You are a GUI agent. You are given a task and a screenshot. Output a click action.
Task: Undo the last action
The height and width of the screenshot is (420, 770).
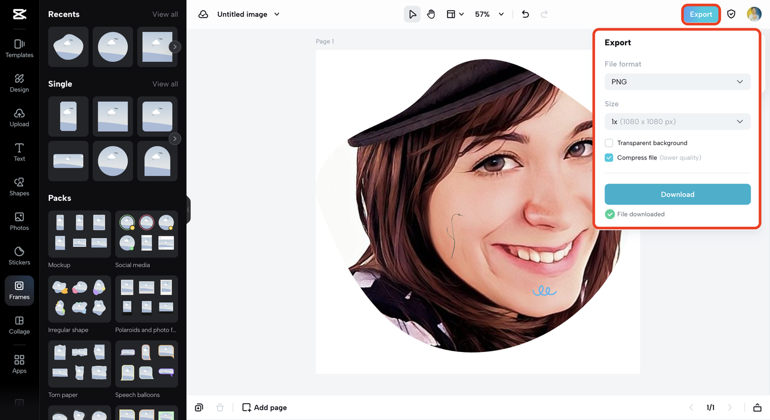point(525,14)
